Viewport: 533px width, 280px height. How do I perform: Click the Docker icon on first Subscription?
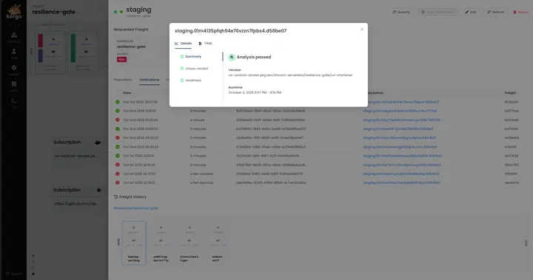(98, 143)
